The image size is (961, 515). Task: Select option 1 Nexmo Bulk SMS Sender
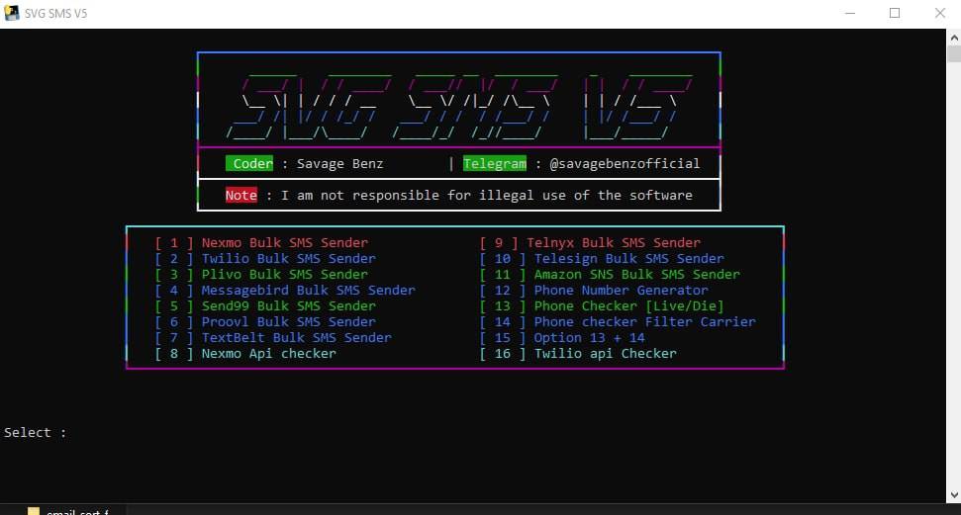[261, 242]
